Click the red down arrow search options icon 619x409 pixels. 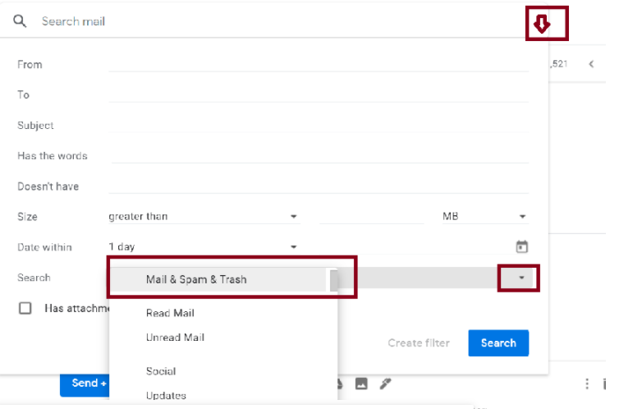[x=542, y=25]
